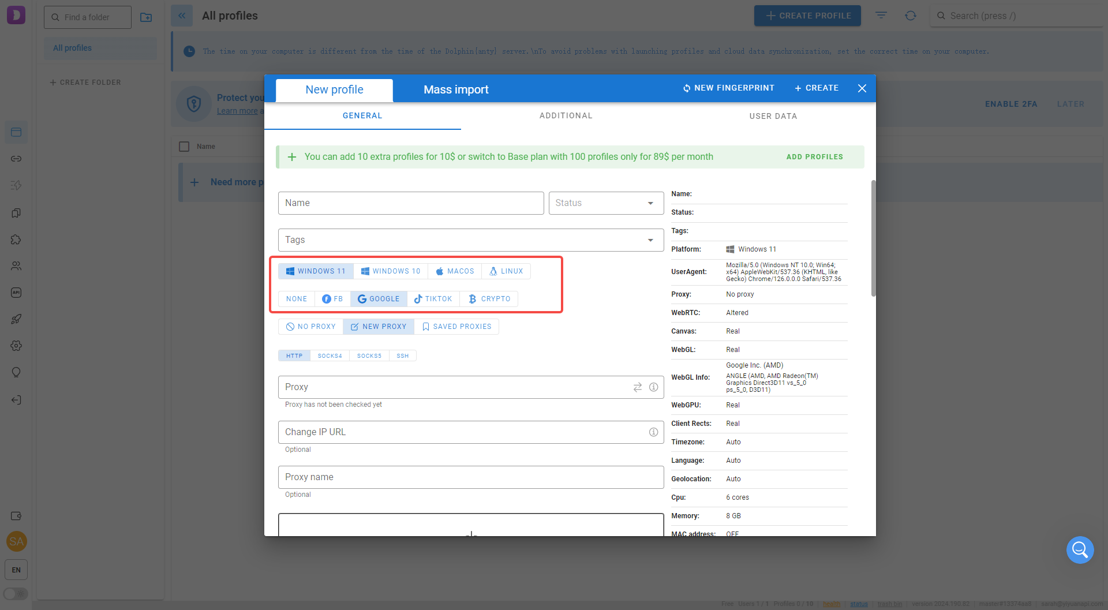Open the Status dropdown

pyautogui.click(x=606, y=203)
